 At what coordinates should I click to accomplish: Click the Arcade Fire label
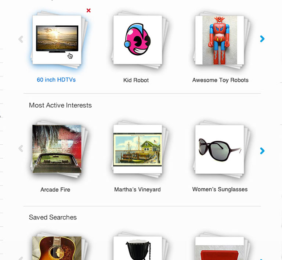pos(55,189)
